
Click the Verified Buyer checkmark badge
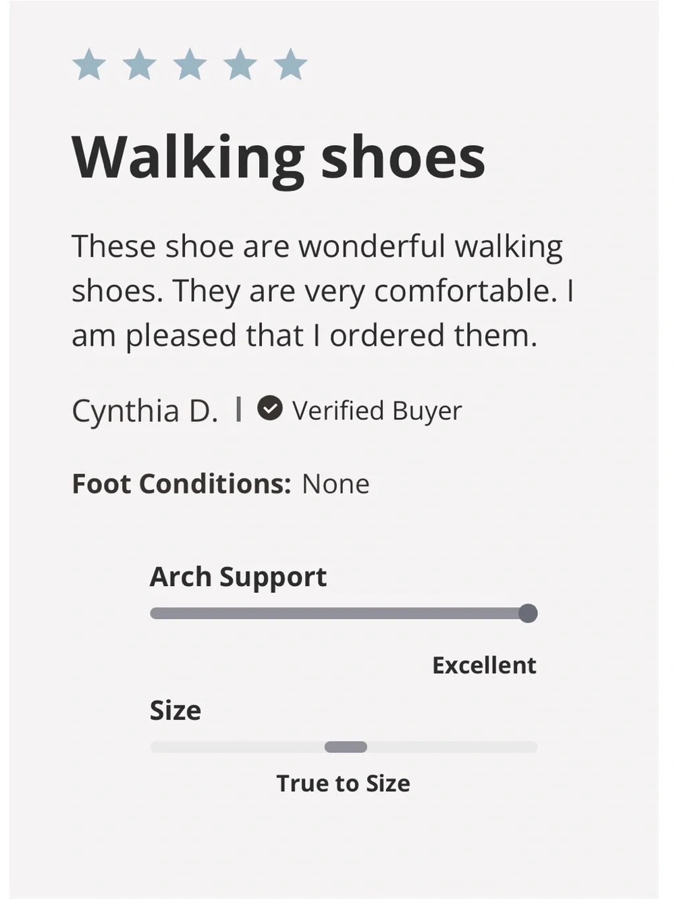coord(270,408)
